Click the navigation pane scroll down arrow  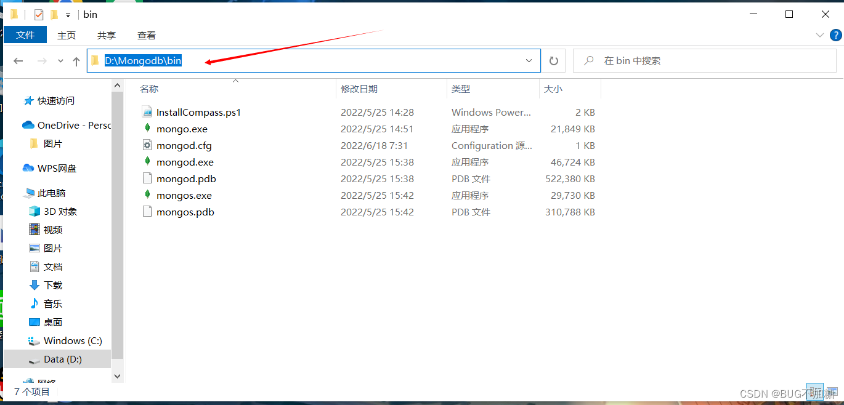tap(117, 375)
